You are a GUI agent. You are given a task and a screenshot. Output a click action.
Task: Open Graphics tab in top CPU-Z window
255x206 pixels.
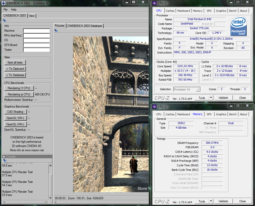point(221,11)
